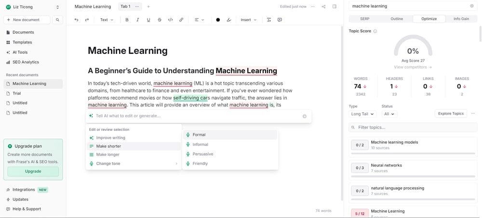Open the Status All dropdown
This screenshot has width=482, height=218.
click(x=389, y=114)
